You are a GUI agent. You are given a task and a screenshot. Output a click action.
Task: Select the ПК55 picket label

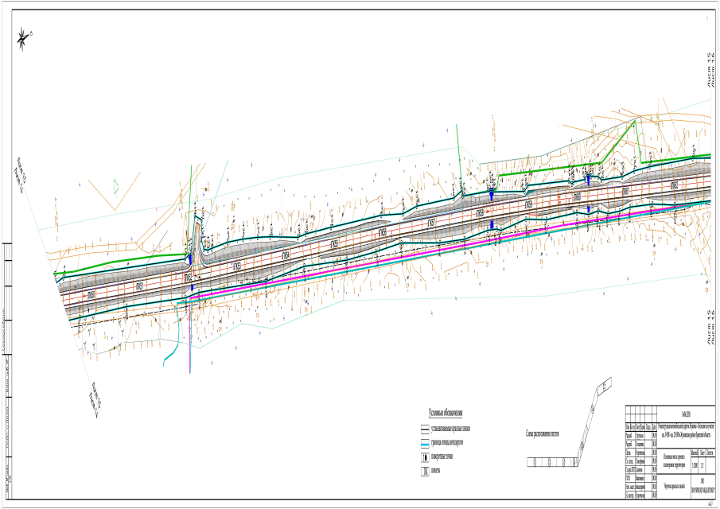(334, 243)
